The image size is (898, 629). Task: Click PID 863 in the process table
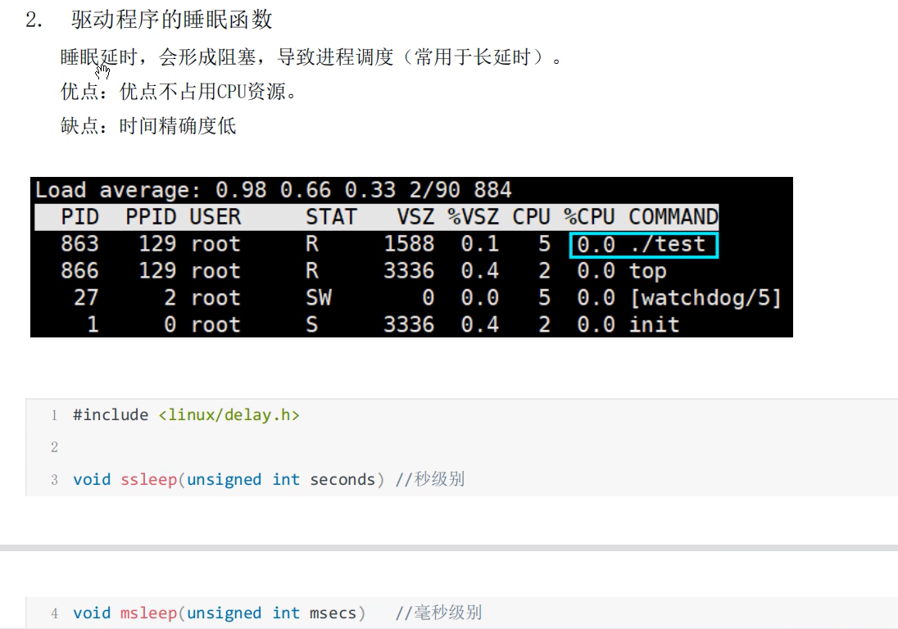79,244
